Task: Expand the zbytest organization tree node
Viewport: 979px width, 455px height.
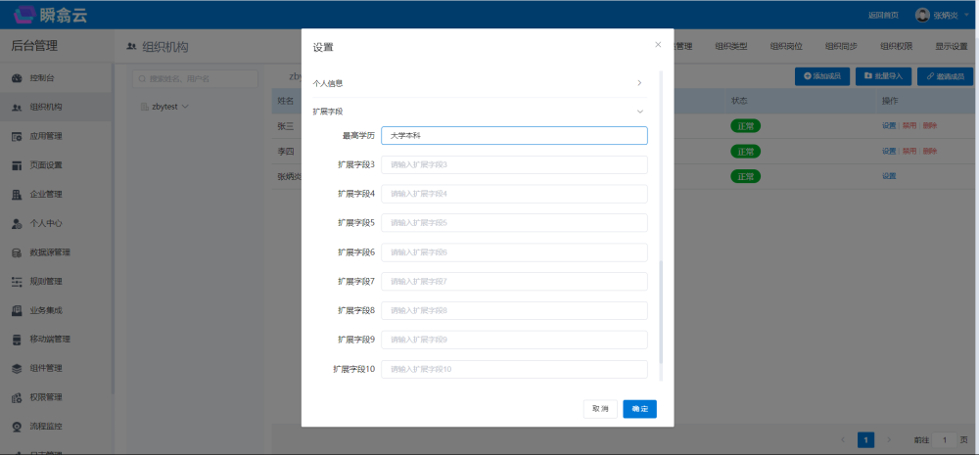Action: (184, 106)
